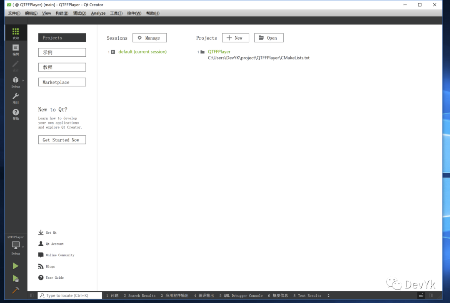Open the Welcome (欢迎) mode grid icon
This screenshot has width=450, height=303.
[x=15, y=31]
